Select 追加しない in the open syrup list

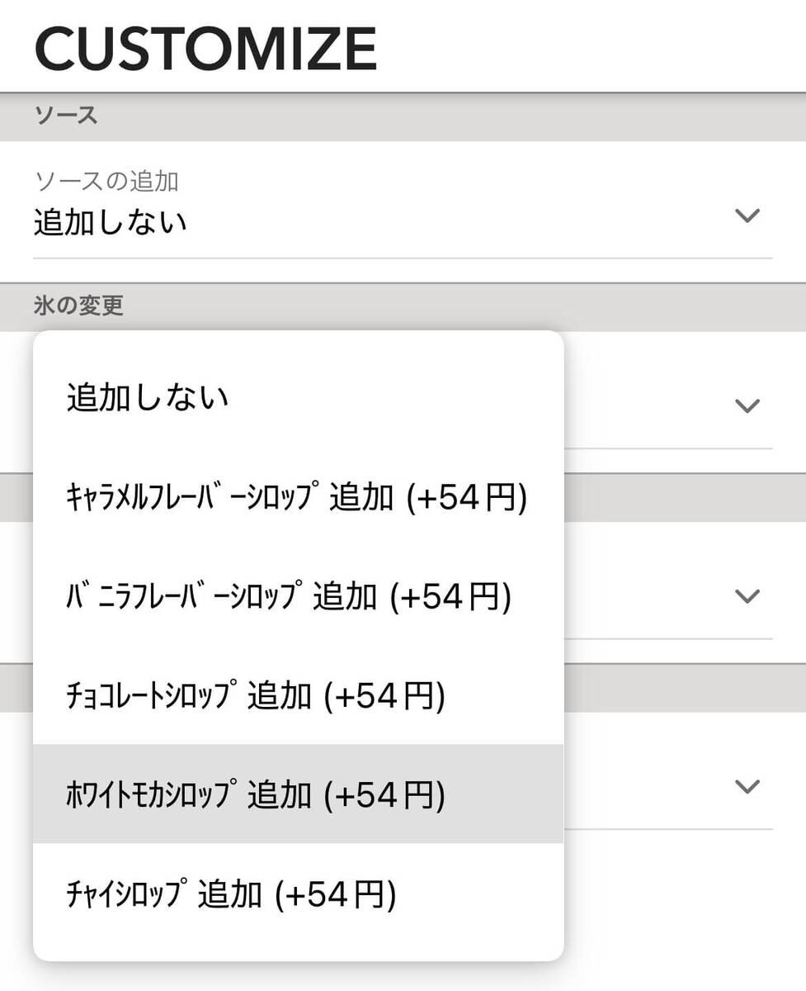pos(148,399)
